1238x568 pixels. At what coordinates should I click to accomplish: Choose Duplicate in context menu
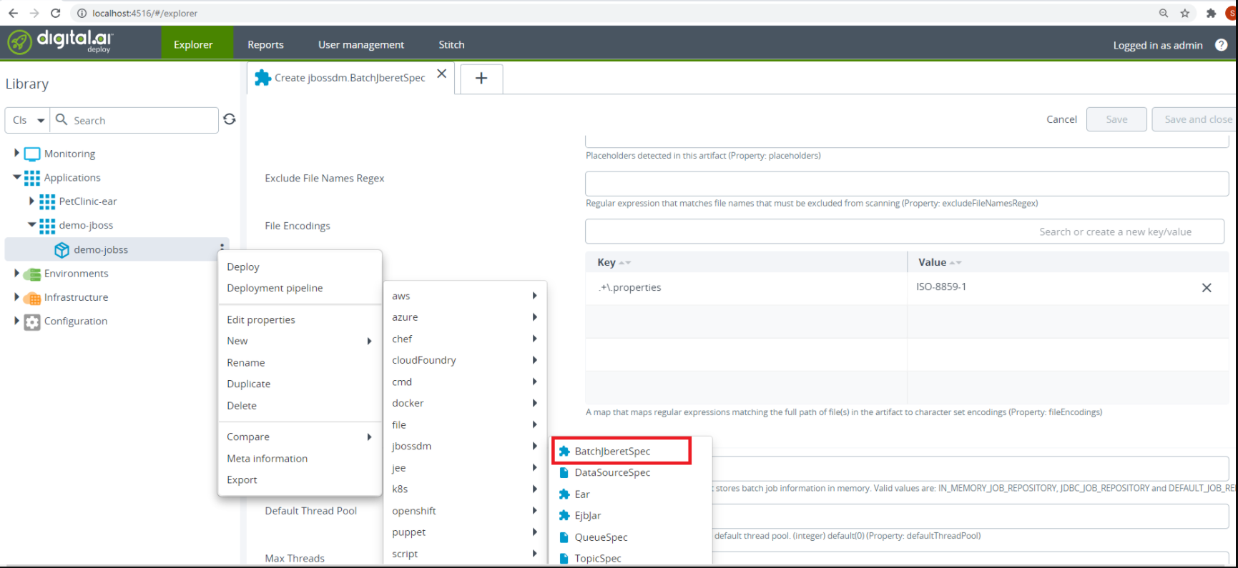click(300, 384)
